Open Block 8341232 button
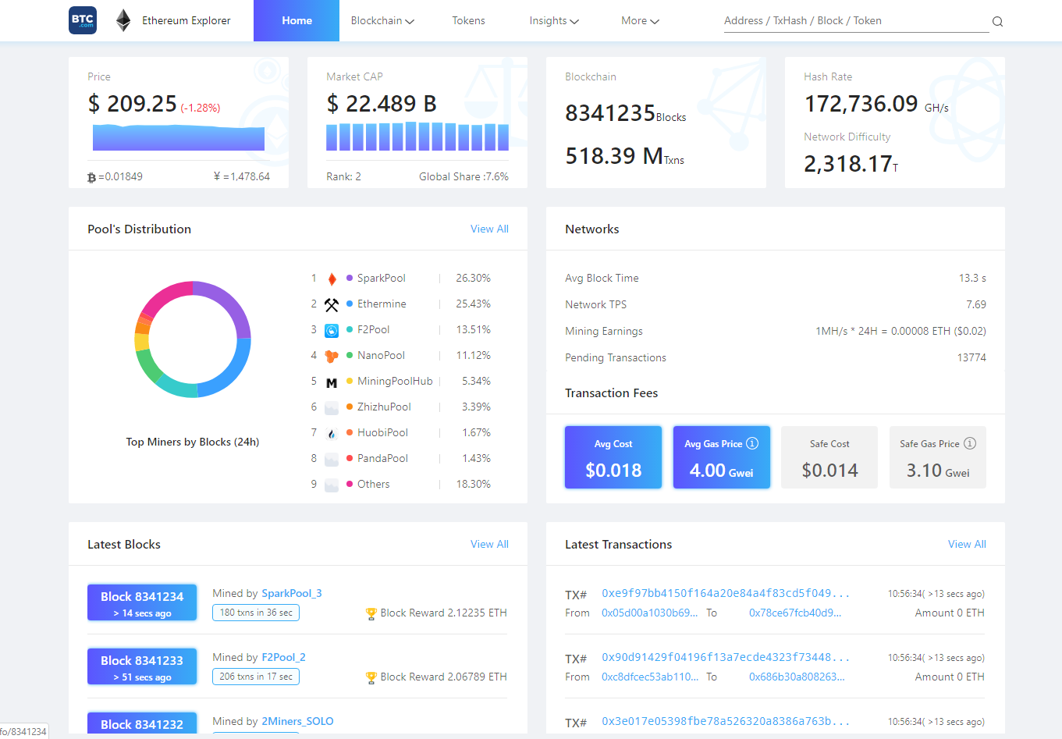 coord(142,723)
